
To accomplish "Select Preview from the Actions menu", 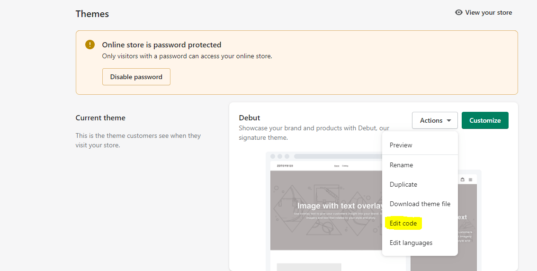I will tap(401, 145).
